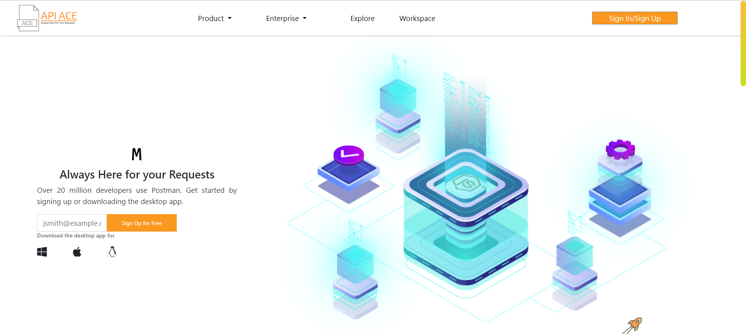This screenshot has width=746, height=334.
Task: Click the page's vertical scrollbar thumb
Action: 743,43
